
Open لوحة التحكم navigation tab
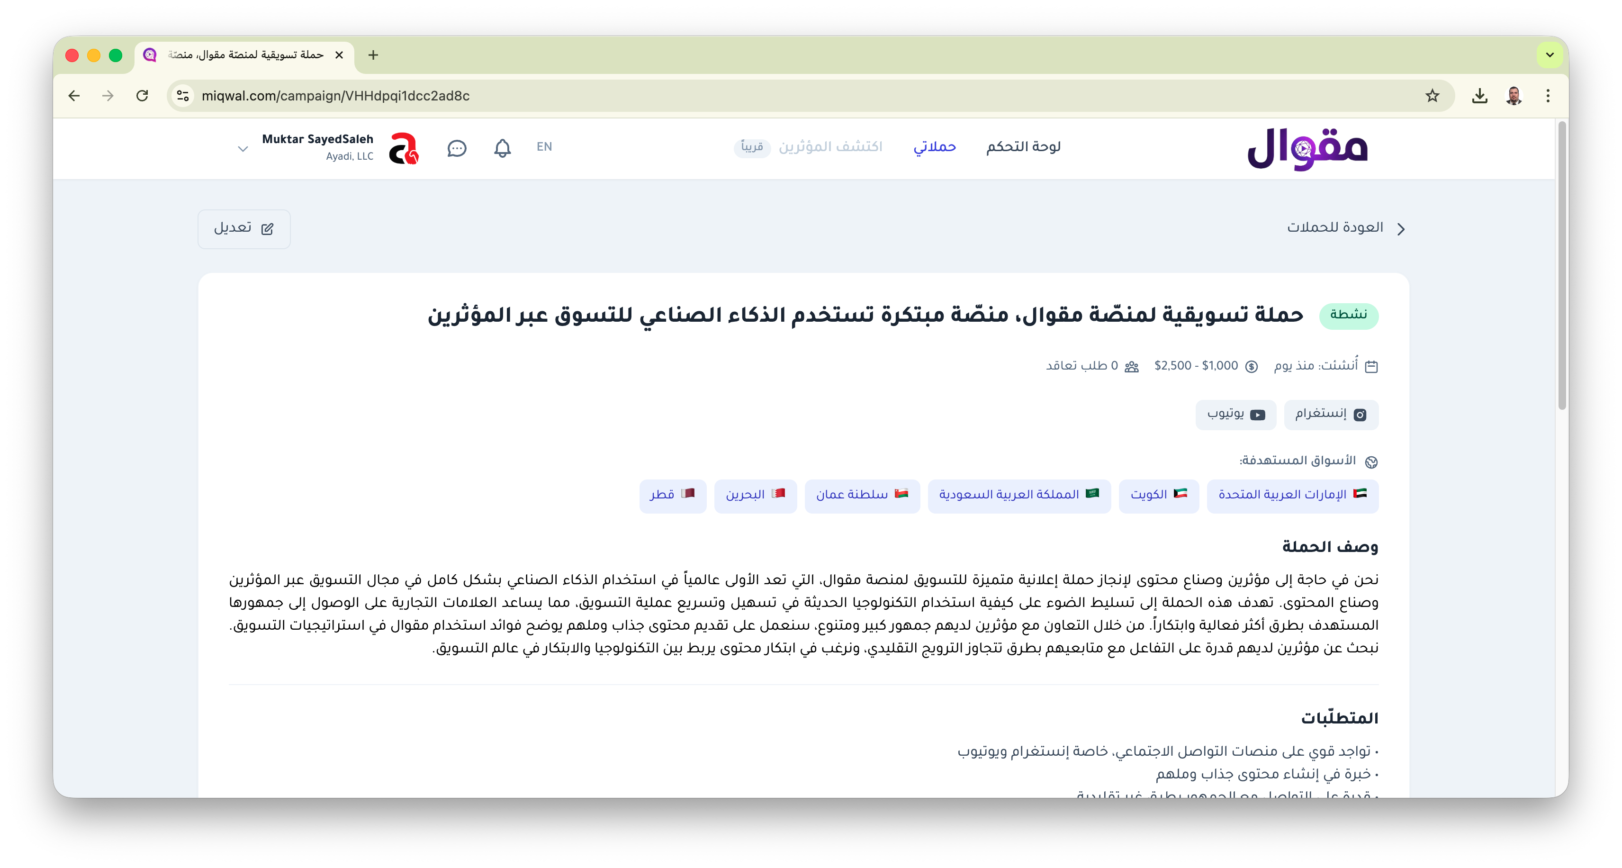point(1023,147)
